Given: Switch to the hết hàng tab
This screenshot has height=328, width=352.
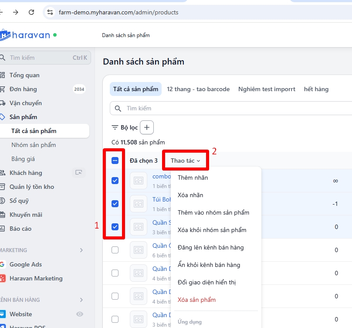Looking at the screenshot, I should coord(316,89).
